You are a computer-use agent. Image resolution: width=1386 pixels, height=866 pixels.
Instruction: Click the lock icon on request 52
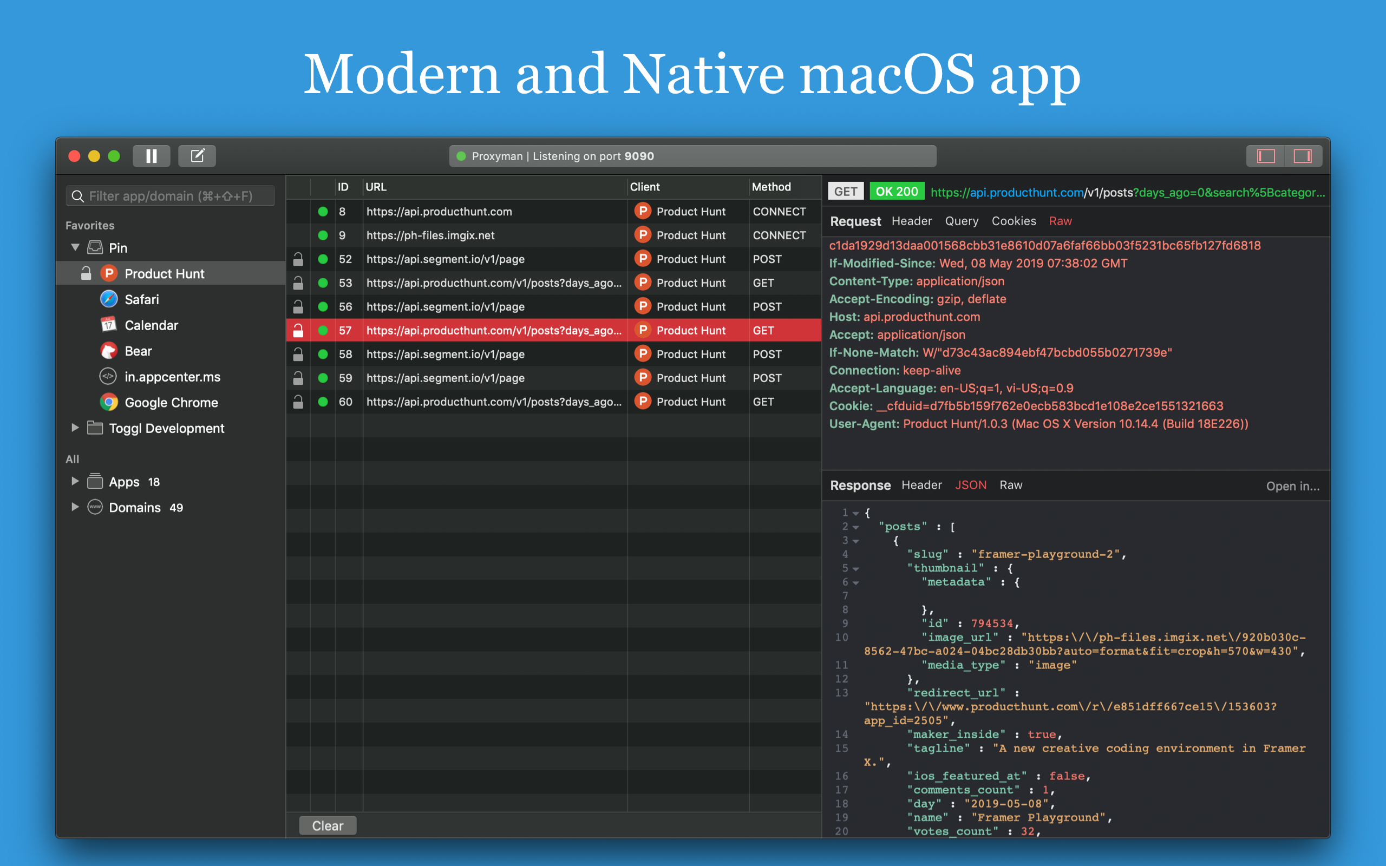coord(298,259)
